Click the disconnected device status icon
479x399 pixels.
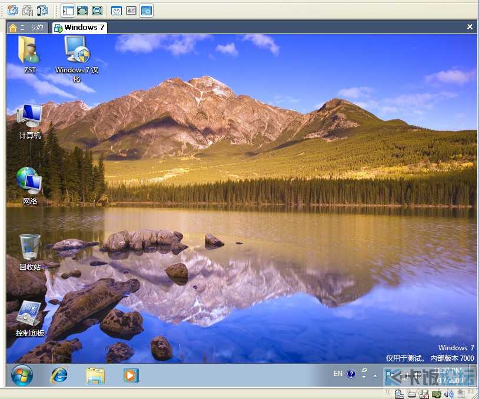point(424,394)
